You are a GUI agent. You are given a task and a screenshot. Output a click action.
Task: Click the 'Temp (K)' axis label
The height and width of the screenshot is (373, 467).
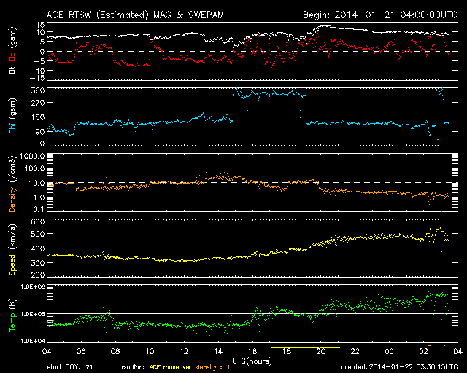(x=12, y=315)
